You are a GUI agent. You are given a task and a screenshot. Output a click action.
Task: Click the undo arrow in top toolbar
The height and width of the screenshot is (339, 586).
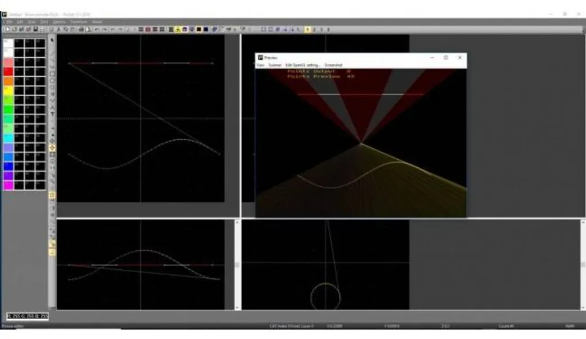click(x=97, y=29)
